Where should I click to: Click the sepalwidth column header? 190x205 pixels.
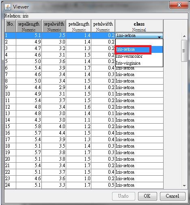pos(54,26)
